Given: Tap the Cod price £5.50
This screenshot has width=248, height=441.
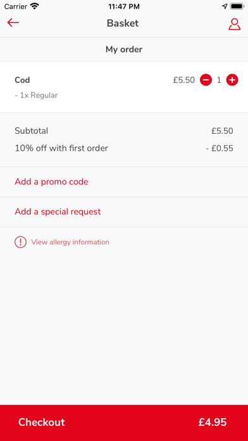Looking at the screenshot, I should pyautogui.click(x=184, y=80).
